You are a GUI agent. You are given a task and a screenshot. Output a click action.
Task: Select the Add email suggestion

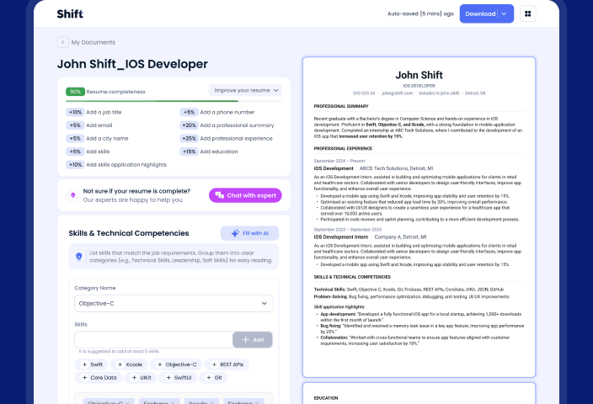[x=89, y=125]
